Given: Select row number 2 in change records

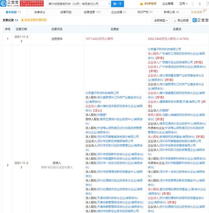Looking at the screenshot, I should (x=8, y=165).
